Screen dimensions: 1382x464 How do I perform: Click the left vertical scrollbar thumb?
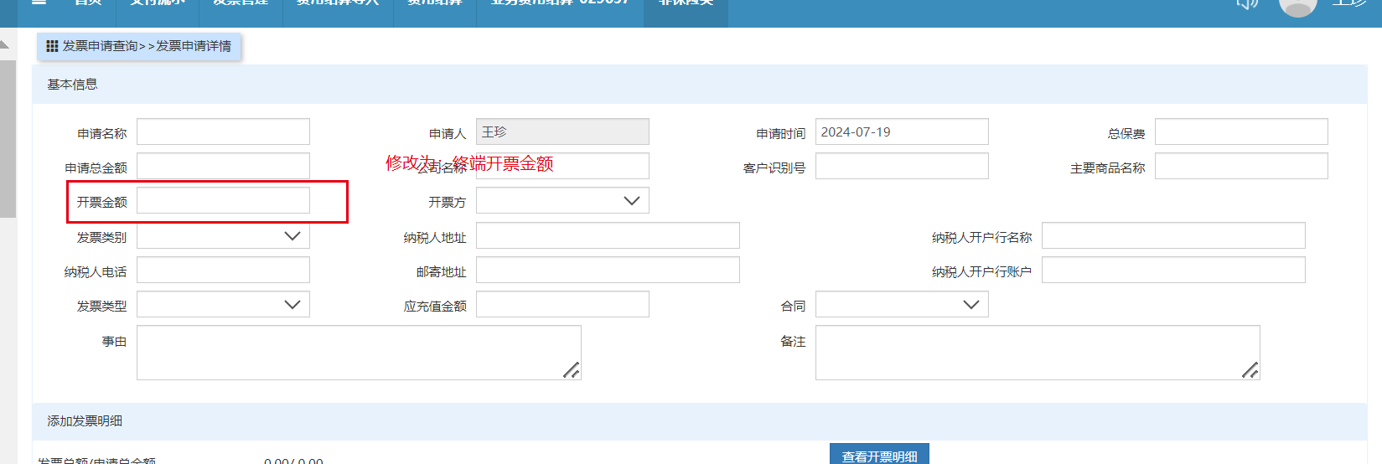8,138
